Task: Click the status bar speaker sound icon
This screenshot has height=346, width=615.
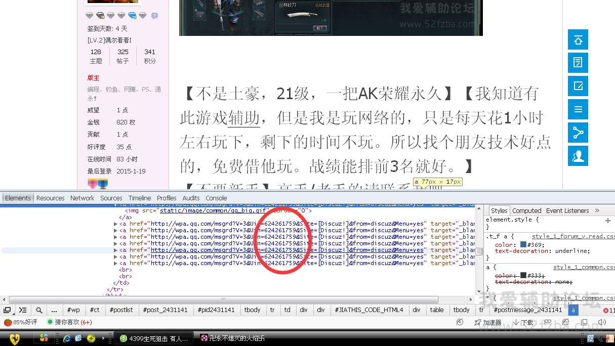Action: [602, 322]
